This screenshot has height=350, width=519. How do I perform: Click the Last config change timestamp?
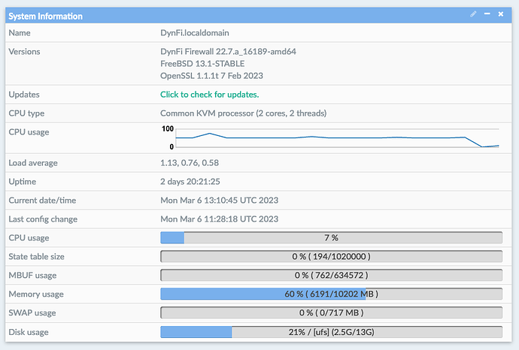(x=219, y=219)
